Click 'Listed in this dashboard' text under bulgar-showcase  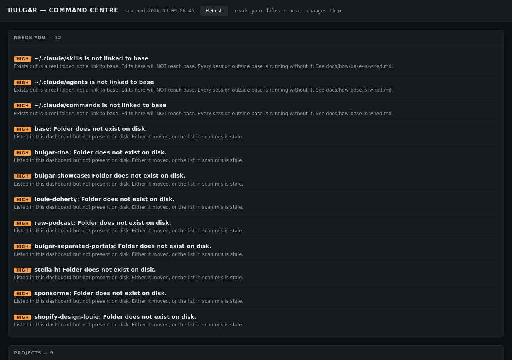click(128, 184)
